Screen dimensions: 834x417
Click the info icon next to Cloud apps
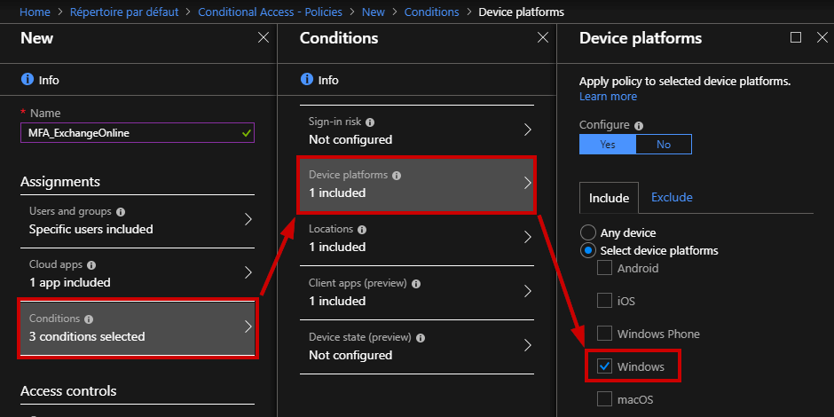point(91,265)
